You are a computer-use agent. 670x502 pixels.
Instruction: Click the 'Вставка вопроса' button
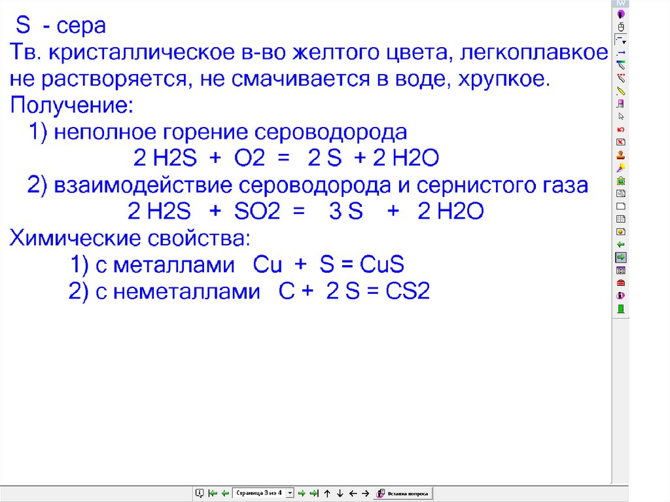pyautogui.click(x=403, y=493)
